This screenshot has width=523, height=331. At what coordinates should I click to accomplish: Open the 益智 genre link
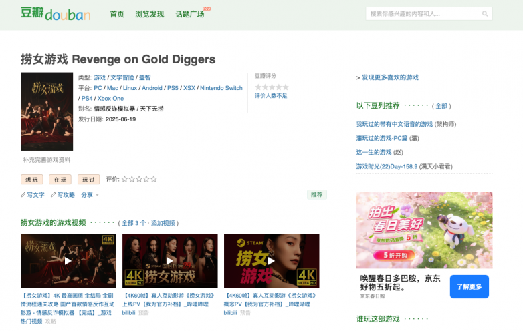click(144, 77)
